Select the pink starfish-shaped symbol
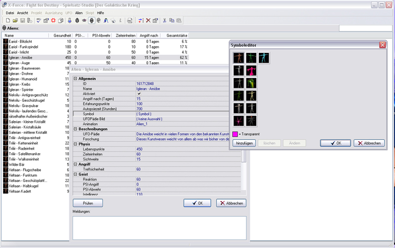The image size is (395, 248). click(238, 121)
